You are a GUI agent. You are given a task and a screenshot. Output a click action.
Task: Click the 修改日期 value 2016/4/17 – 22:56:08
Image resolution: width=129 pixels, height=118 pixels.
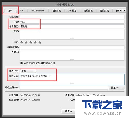(x=30, y=100)
